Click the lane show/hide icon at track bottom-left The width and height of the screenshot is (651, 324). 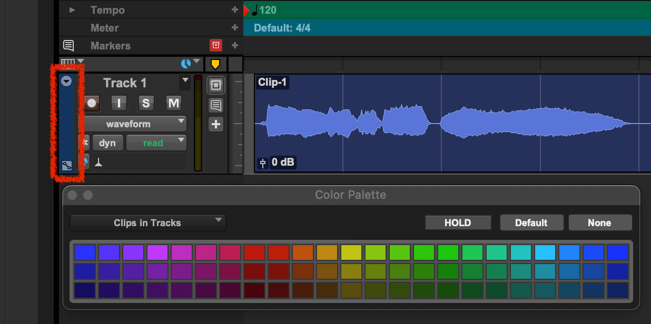(x=66, y=166)
